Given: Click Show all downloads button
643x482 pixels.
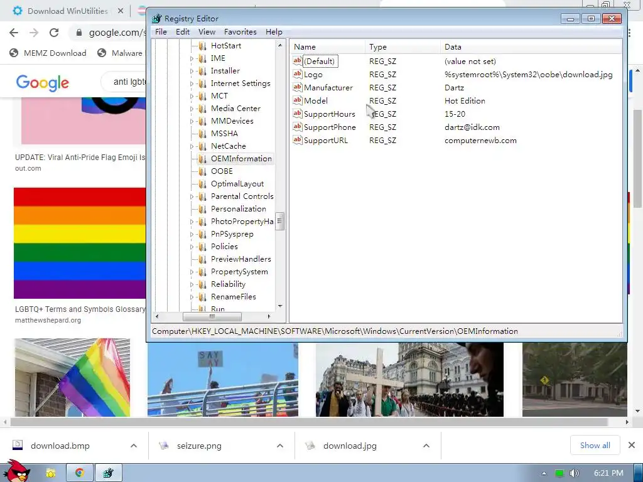Looking at the screenshot, I should [595, 445].
